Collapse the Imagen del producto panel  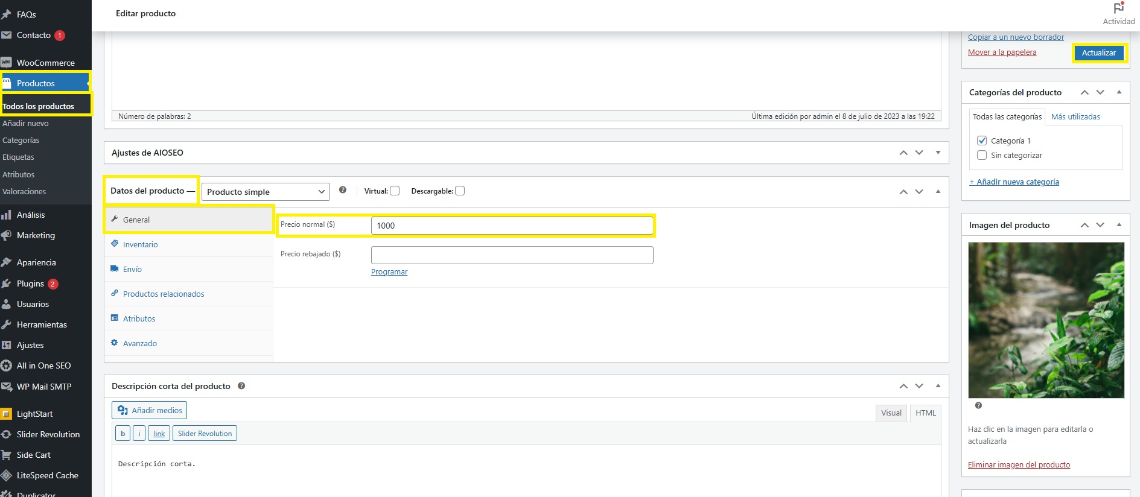pyautogui.click(x=1119, y=225)
